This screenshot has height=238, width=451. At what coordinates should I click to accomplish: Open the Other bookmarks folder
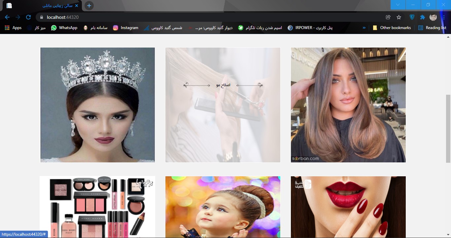(x=392, y=28)
